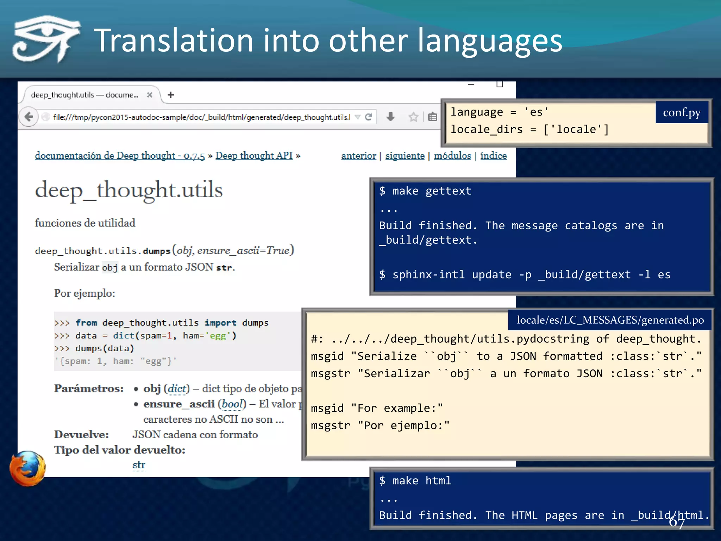Open the 'índice' link
721x541 pixels.
pos(494,156)
